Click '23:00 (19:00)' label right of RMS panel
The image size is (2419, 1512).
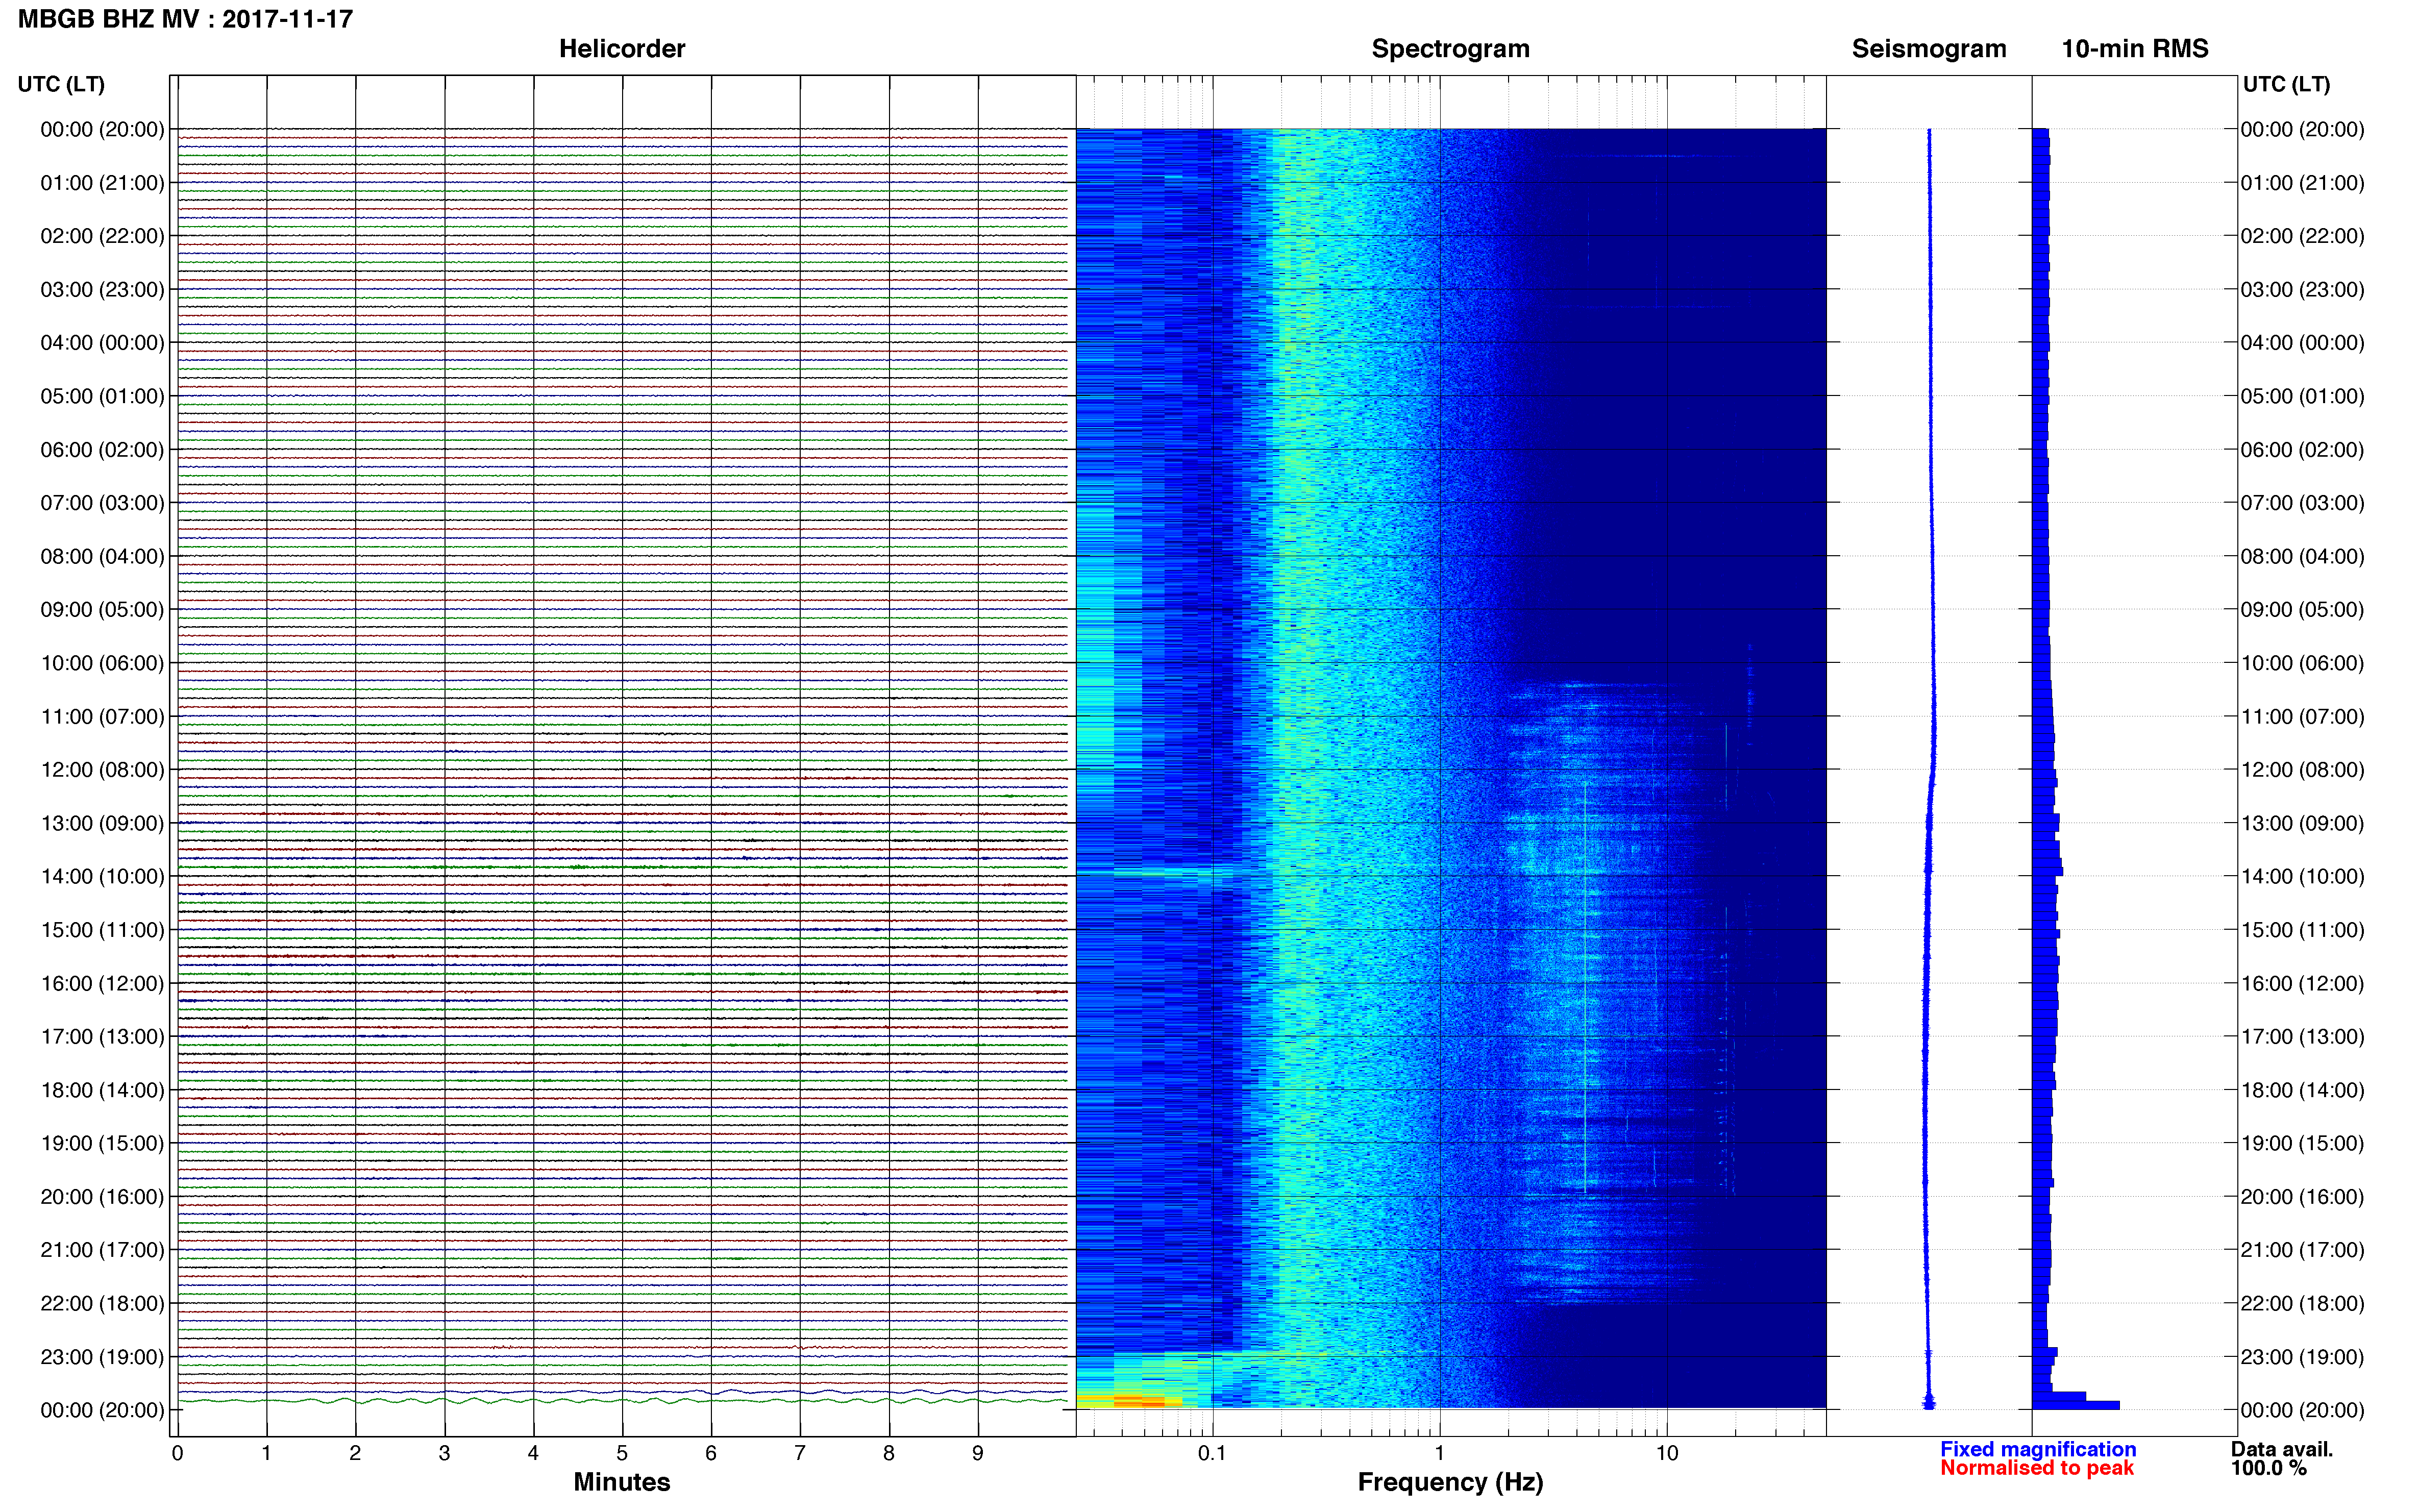2302,1357
